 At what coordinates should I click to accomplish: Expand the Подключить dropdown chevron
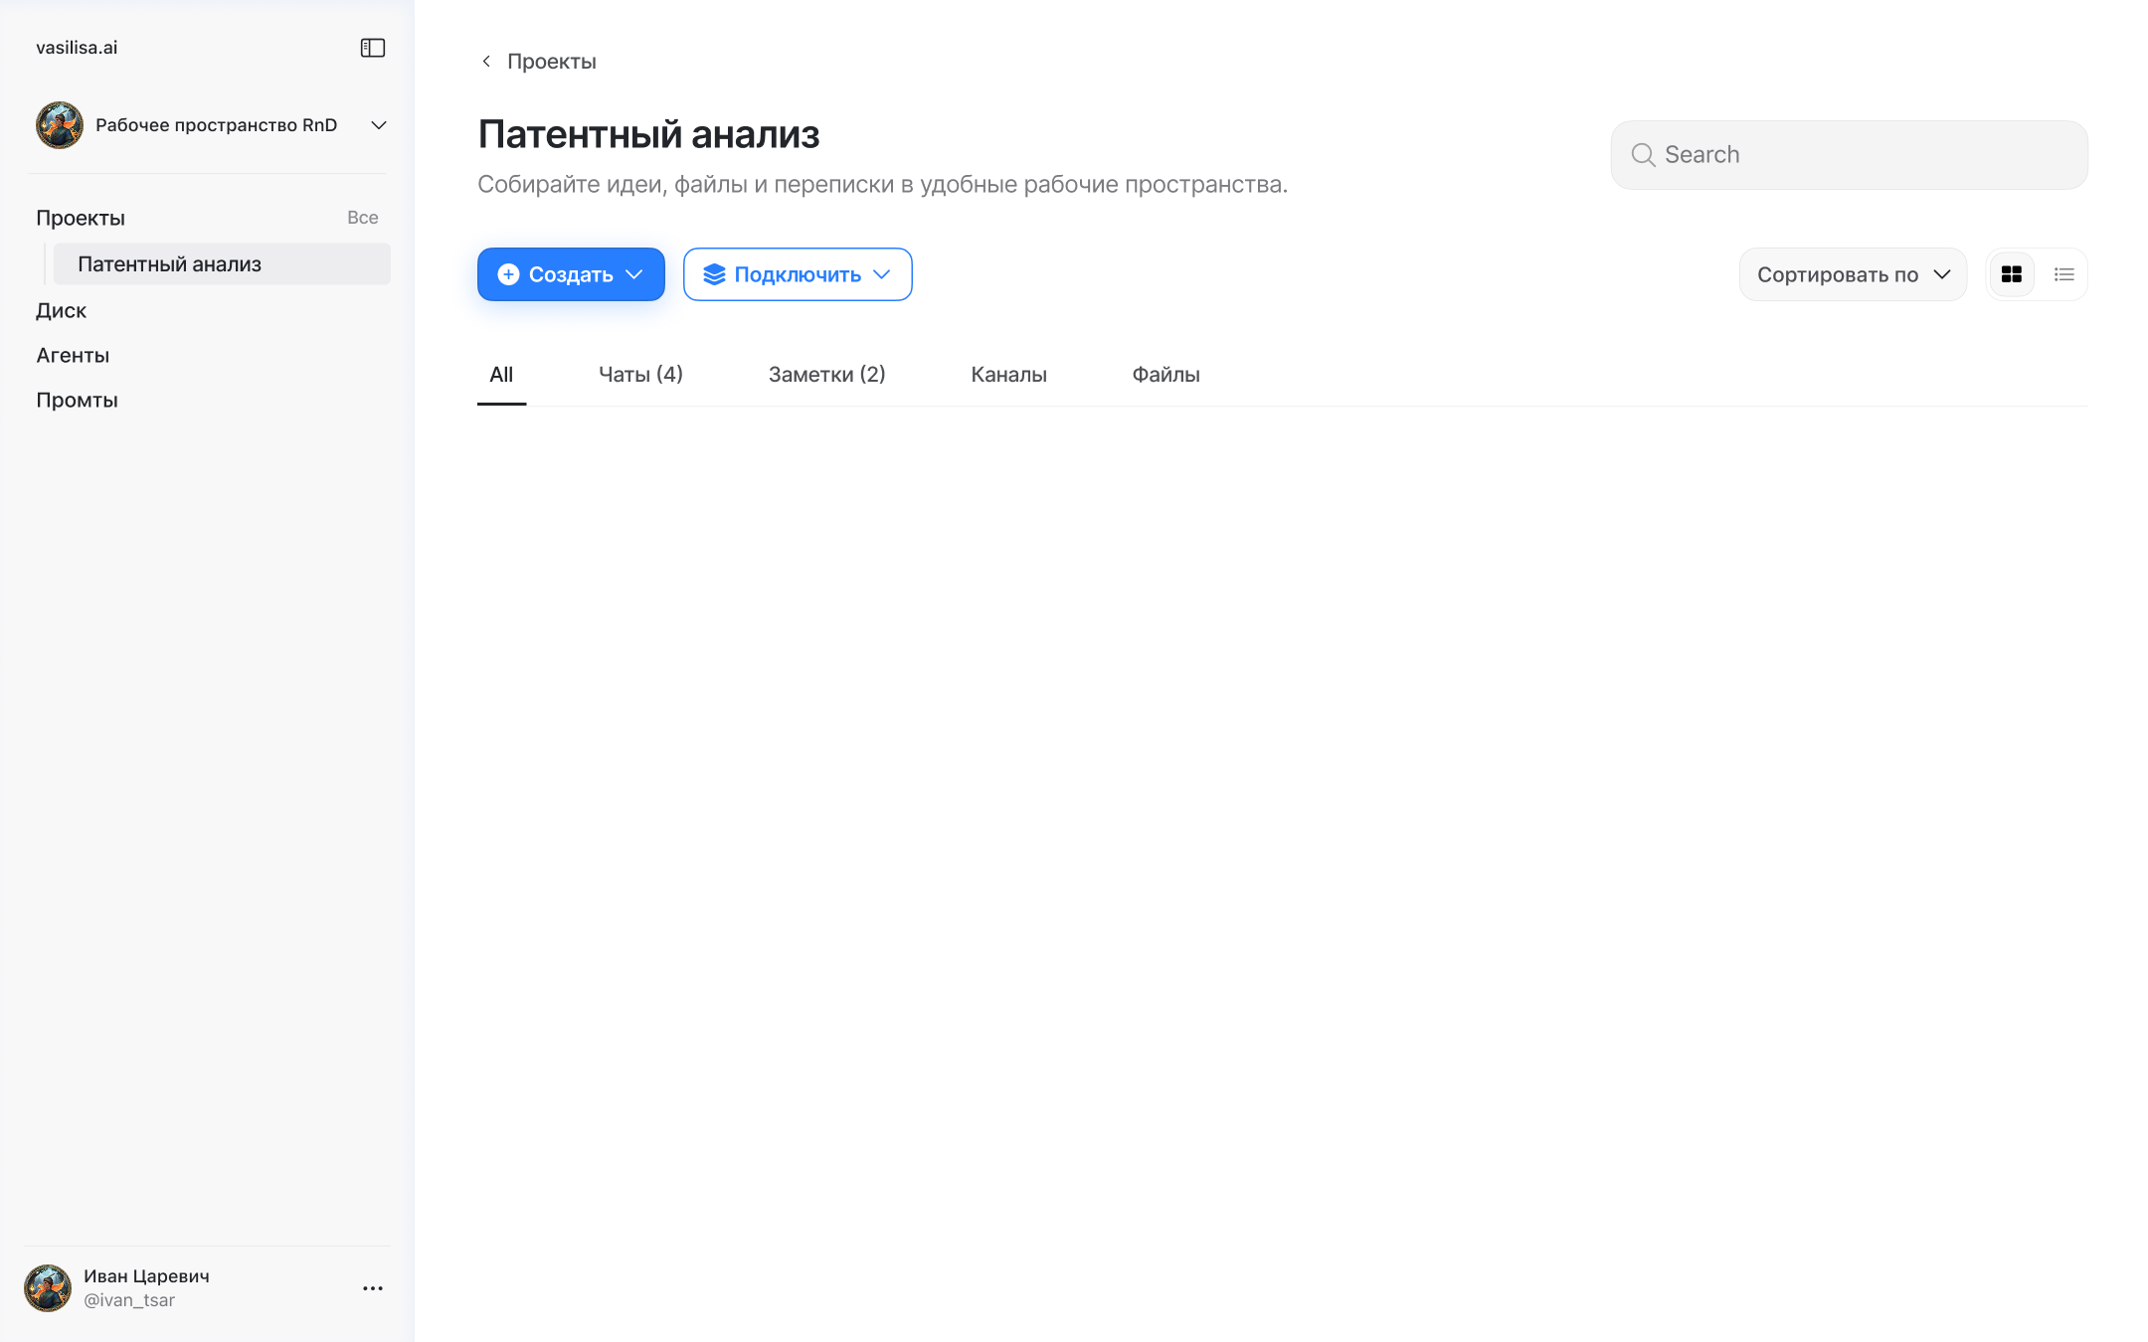click(881, 274)
